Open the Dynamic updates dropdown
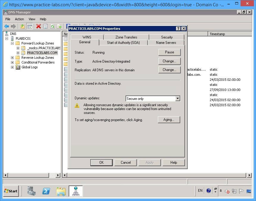The height and width of the screenshot is (201, 256). [x=178, y=98]
